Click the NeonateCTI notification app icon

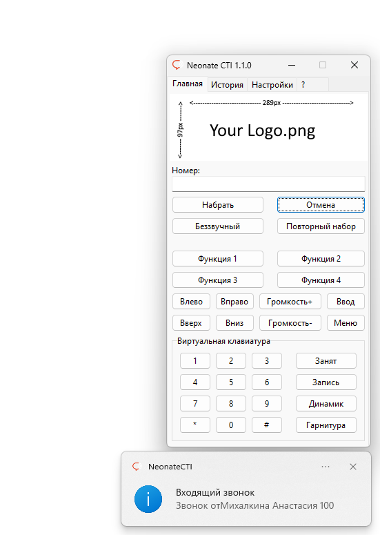coord(137,467)
